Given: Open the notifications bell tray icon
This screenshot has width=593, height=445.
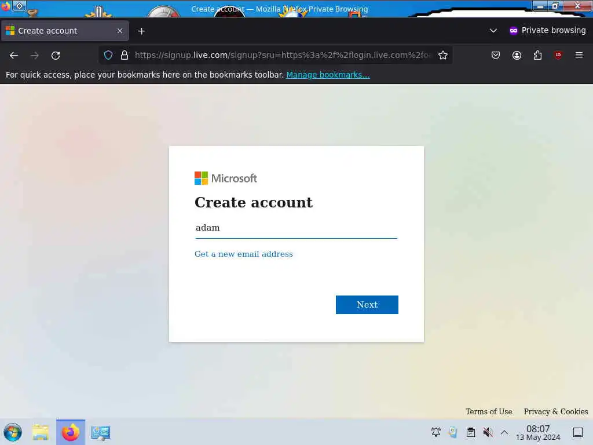Looking at the screenshot, I should pos(436,432).
